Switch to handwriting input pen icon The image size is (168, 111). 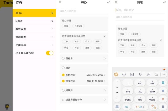pos(148,74)
